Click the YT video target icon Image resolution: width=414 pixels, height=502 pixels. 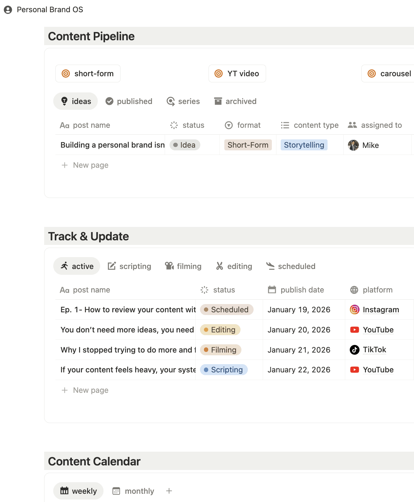[x=219, y=74]
